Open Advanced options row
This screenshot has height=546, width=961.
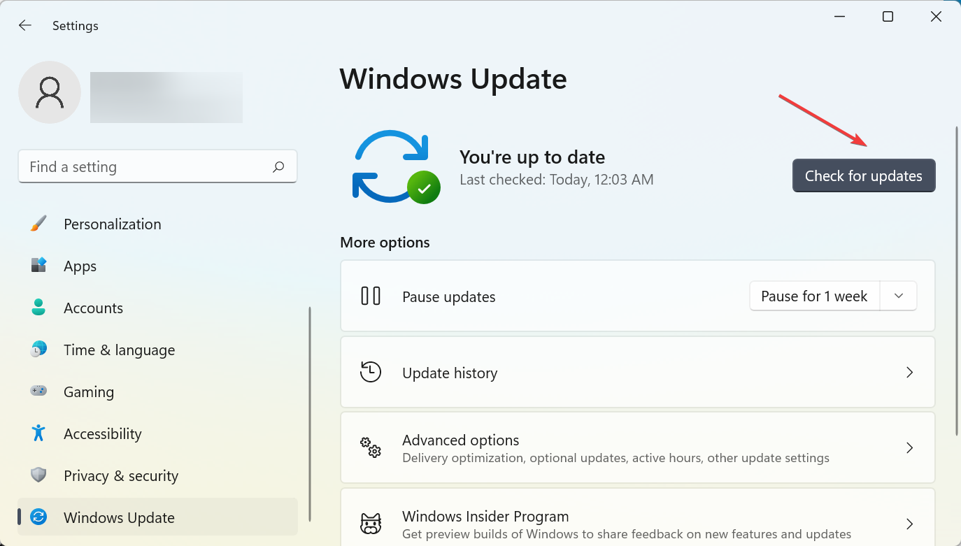pyautogui.click(x=638, y=447)
